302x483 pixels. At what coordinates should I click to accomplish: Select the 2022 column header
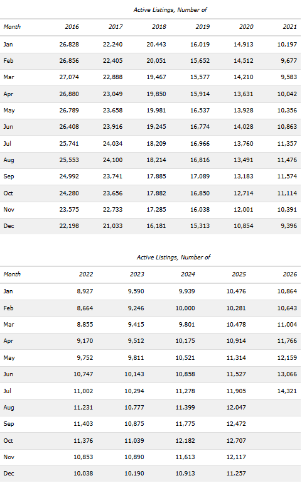pos(86,274)
